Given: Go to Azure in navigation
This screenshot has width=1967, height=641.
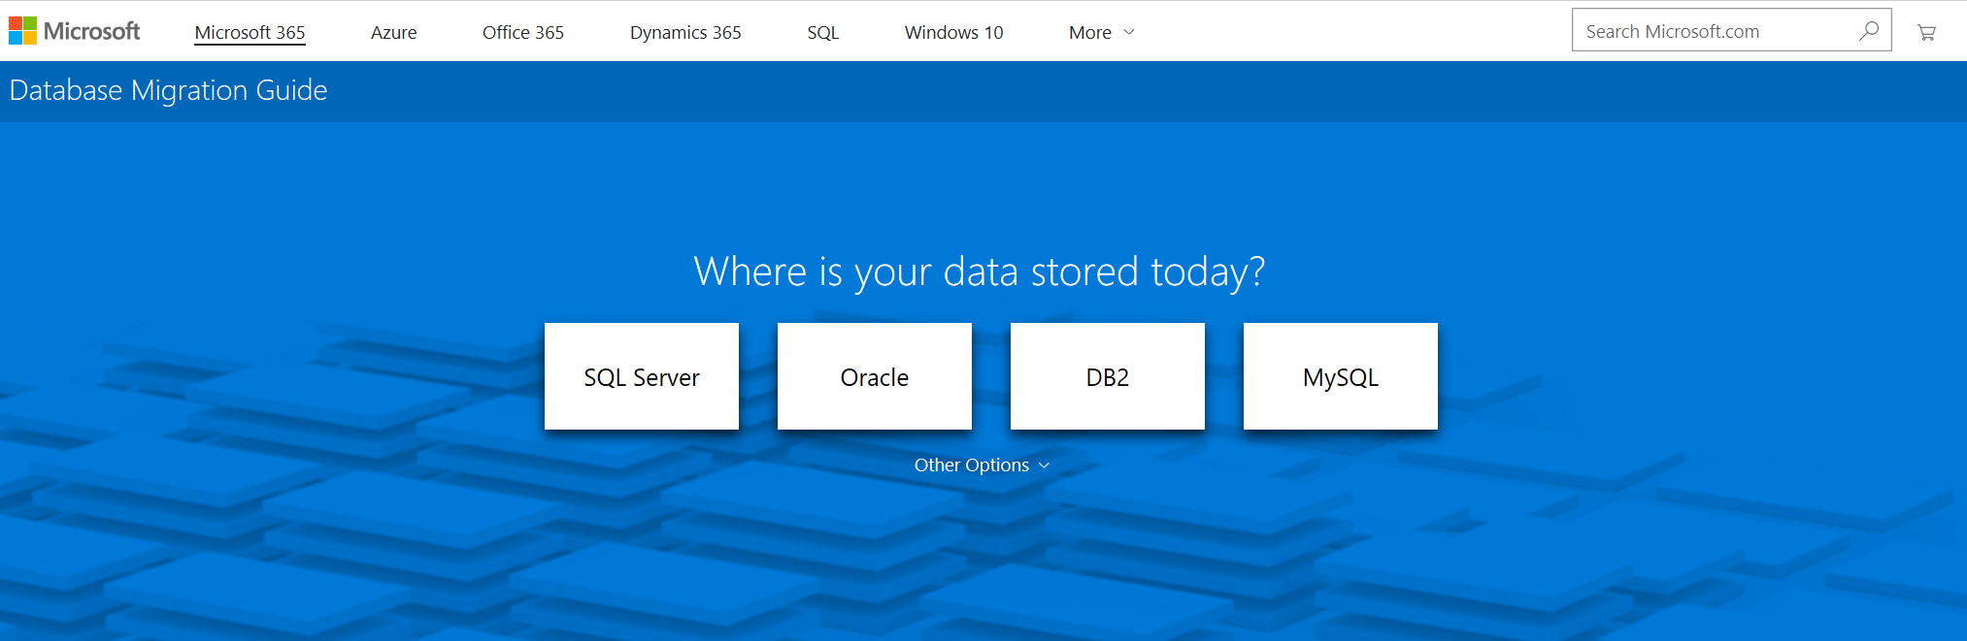Looking at the screenshot, I should click(x=393, y=32).
